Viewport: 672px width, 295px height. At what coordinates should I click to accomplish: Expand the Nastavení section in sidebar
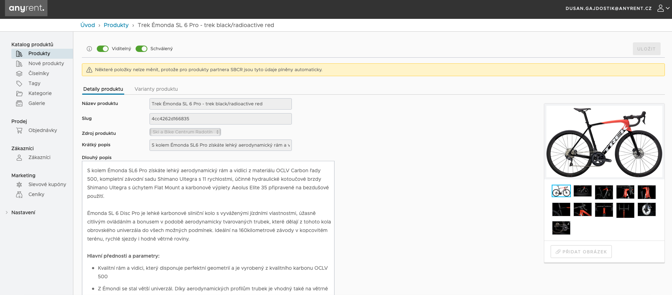pyautogui.click(x=23, y=212)
